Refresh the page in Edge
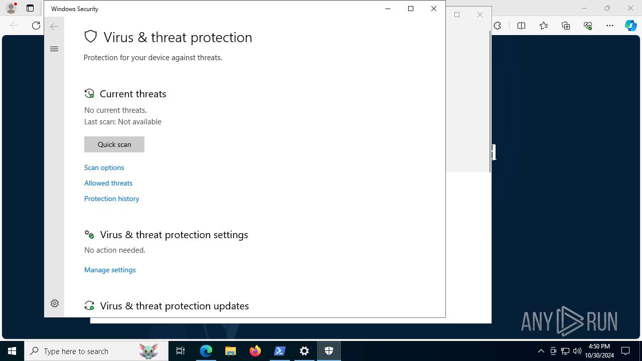The height and width of the screenshot is (361, 642). pos(36,26)
